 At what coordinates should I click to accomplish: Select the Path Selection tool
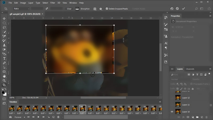click(4, 67)
